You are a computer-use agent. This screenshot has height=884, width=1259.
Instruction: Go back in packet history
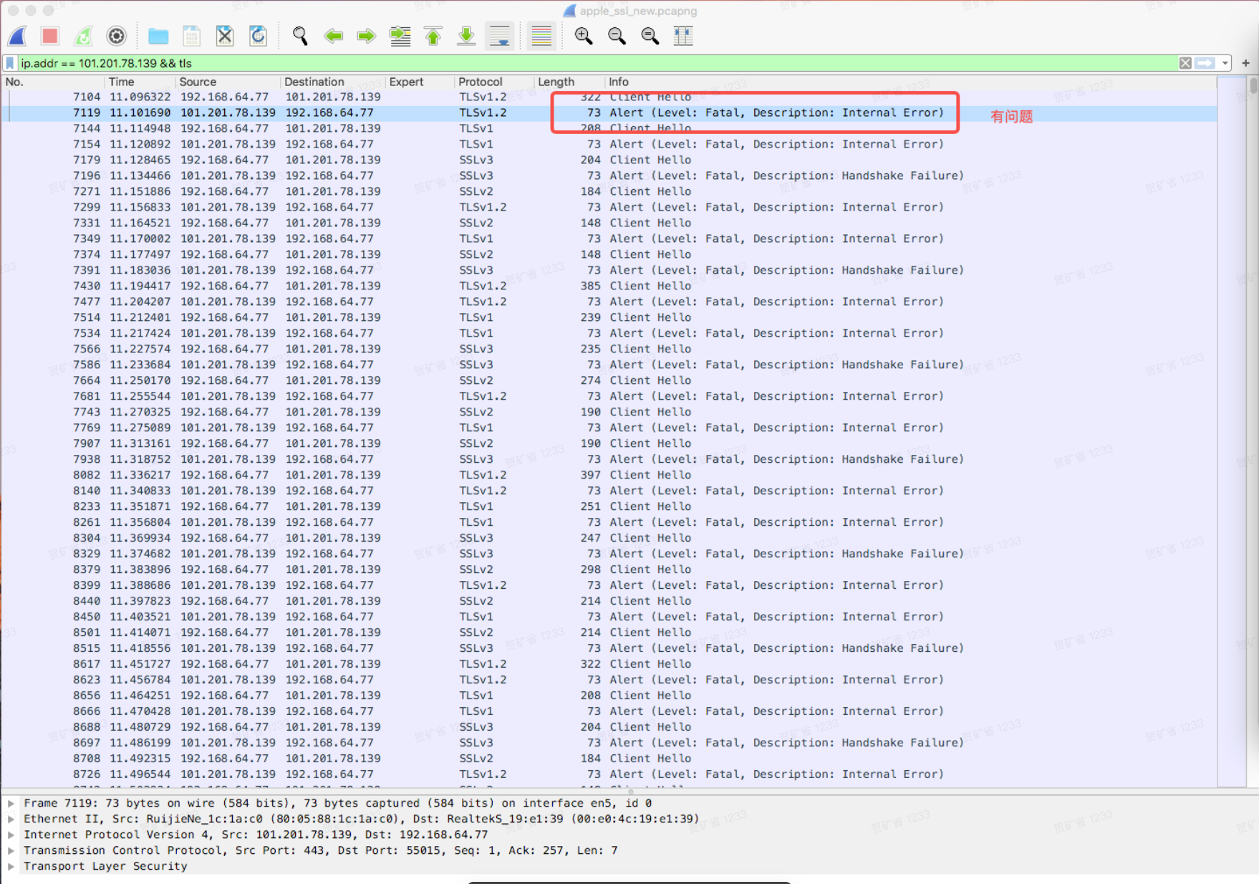coord(334,36)
